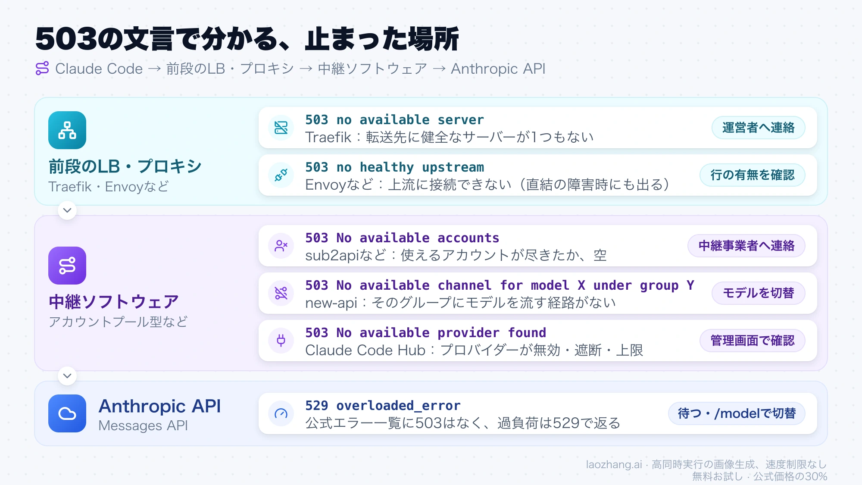Click the plug icon in the No available provider found row
The height and width of the screenshot is (485, 862).
(281, 341)
